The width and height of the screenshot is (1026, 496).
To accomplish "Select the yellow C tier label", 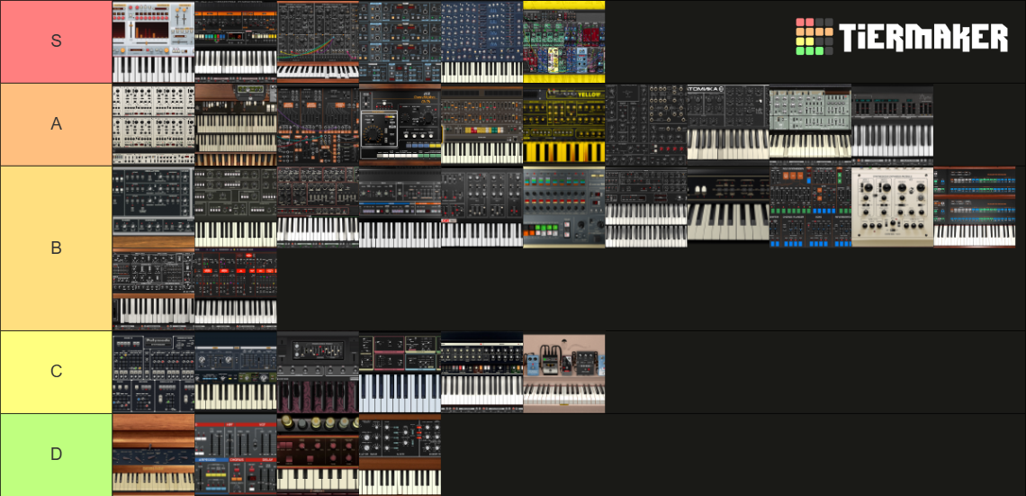I will (57, 372).
